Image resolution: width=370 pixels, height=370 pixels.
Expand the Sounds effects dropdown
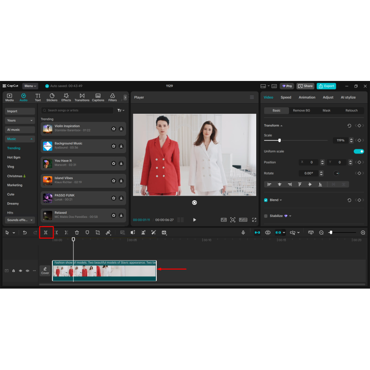(x=20, y=220)
